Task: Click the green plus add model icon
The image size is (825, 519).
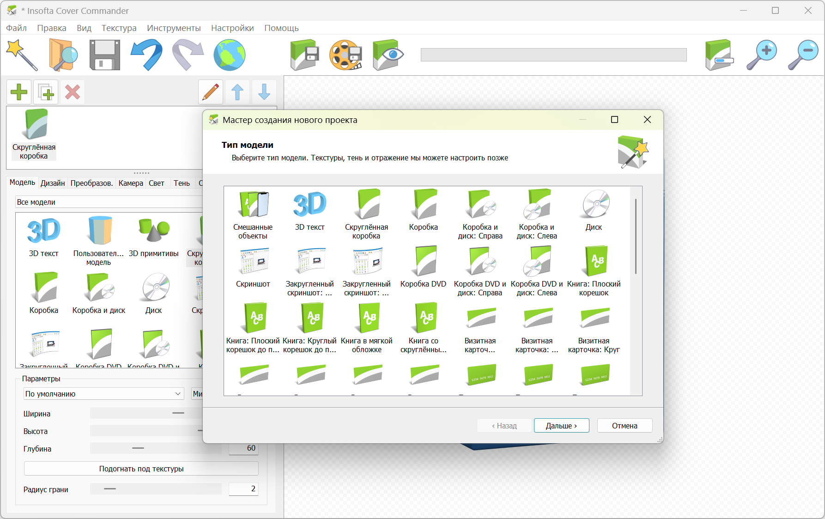Action: pyautogui.click(x=19, y=92)
